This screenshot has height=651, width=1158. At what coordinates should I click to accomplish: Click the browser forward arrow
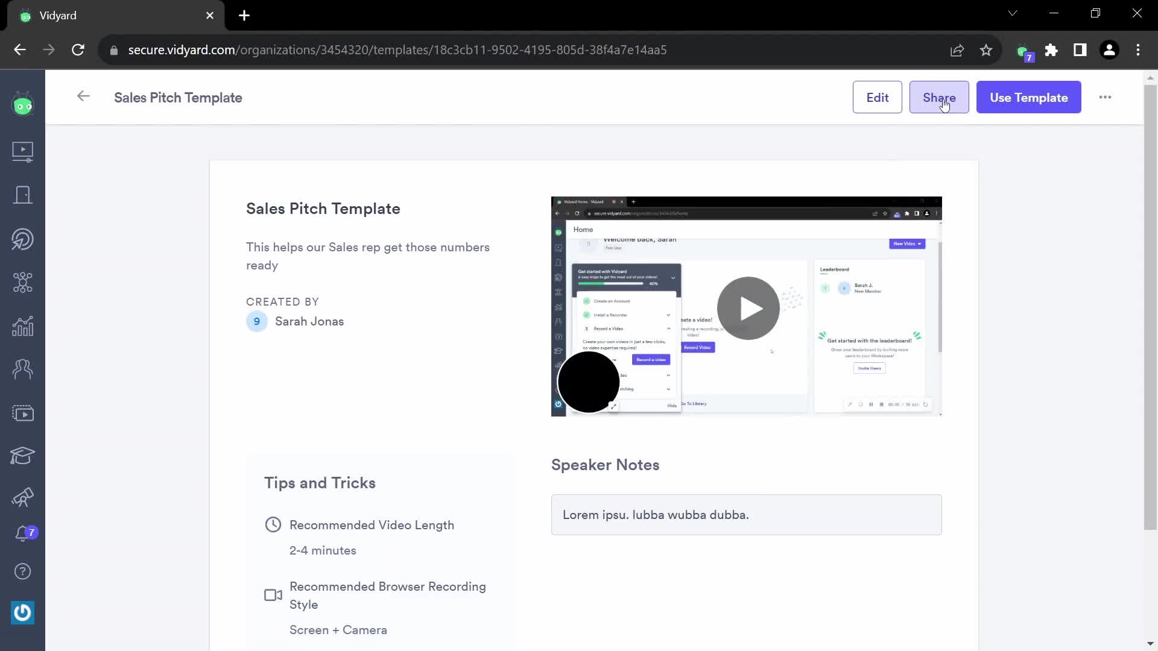49,50
